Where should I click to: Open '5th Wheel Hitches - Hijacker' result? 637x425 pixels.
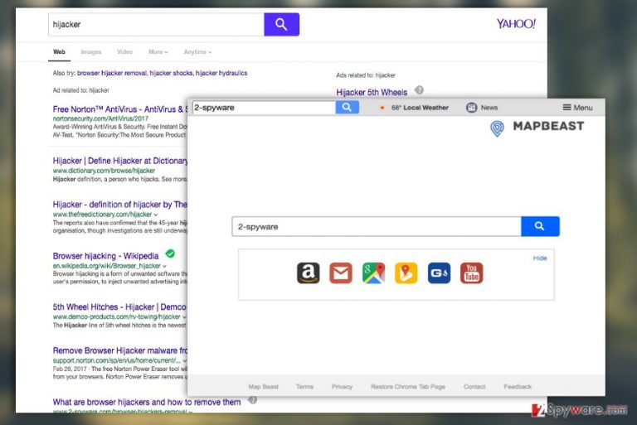(119, 307)
